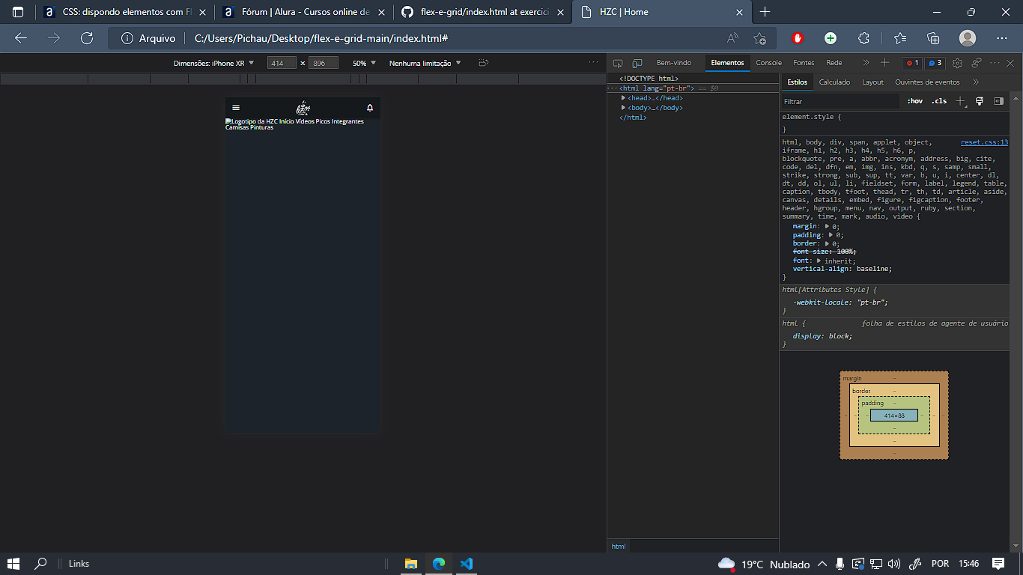The height and width of the screenshot is (575, 1023).
Task: Open the Extensions puzzle piece menu
Action: coord(863,38)
